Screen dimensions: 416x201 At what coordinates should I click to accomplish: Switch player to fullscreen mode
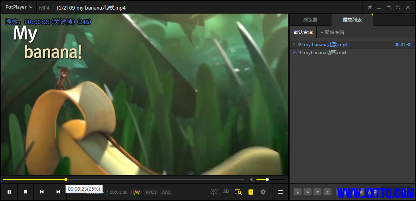(398, 7)
